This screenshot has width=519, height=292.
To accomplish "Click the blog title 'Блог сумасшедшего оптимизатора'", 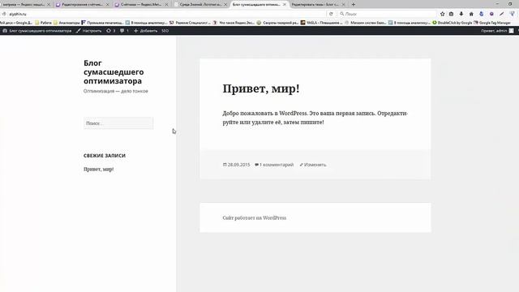I will [x=114, y=72].
